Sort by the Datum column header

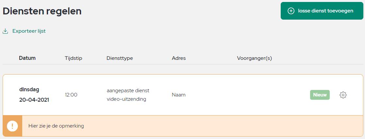pos(27,58)
